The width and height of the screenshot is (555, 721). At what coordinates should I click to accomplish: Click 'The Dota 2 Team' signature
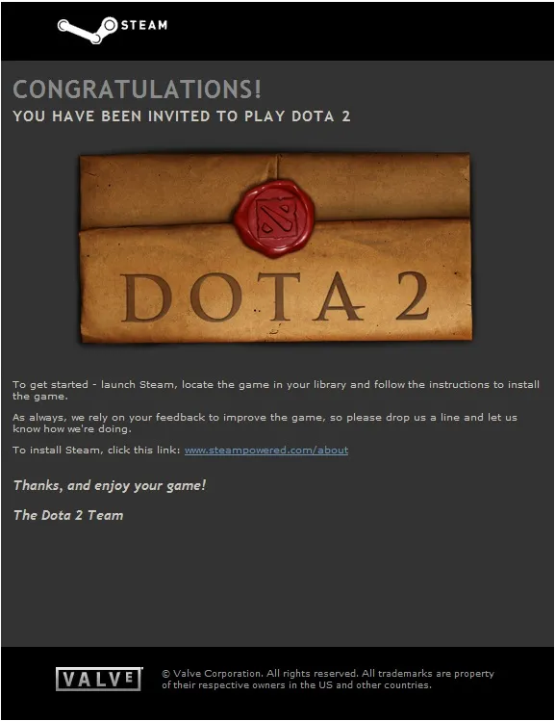(x=68, y=515)
